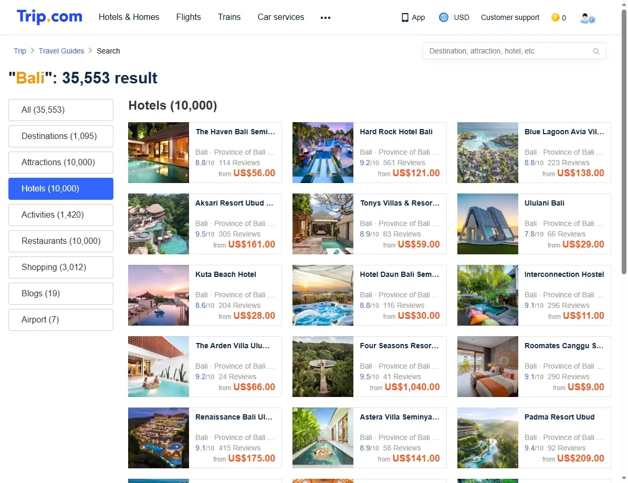Open Hotels & Homes menu

click(129, 17)
